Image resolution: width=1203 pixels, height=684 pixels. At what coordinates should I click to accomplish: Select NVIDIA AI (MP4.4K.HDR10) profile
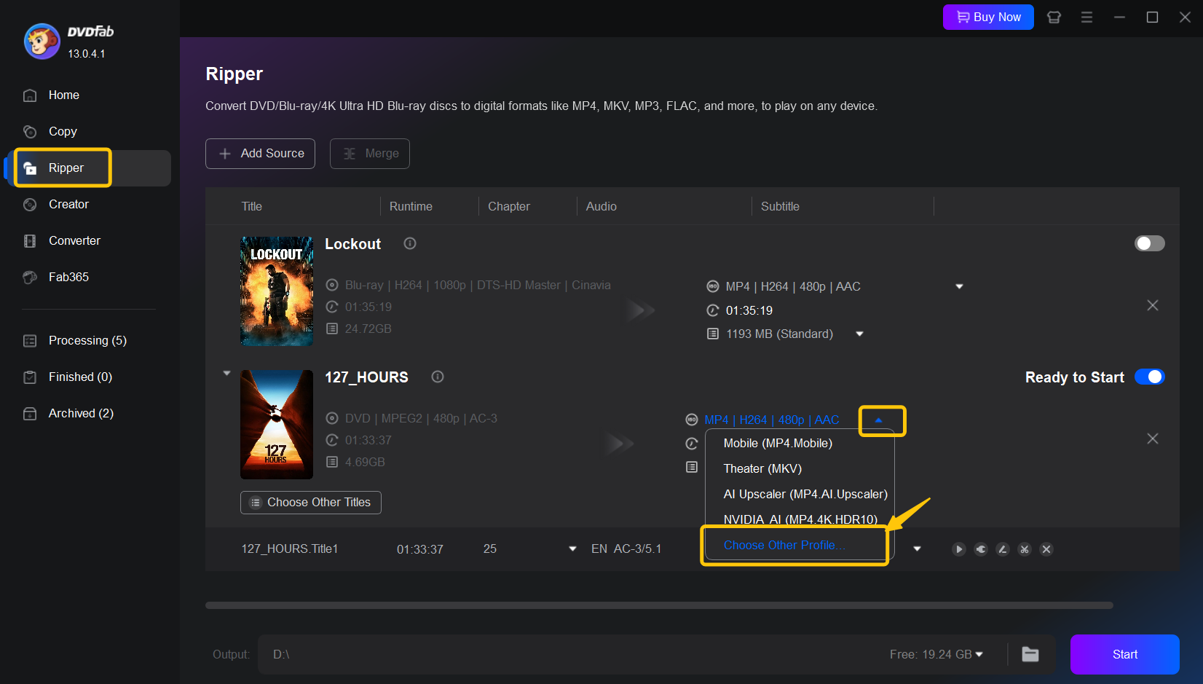[x=800, y=519]
